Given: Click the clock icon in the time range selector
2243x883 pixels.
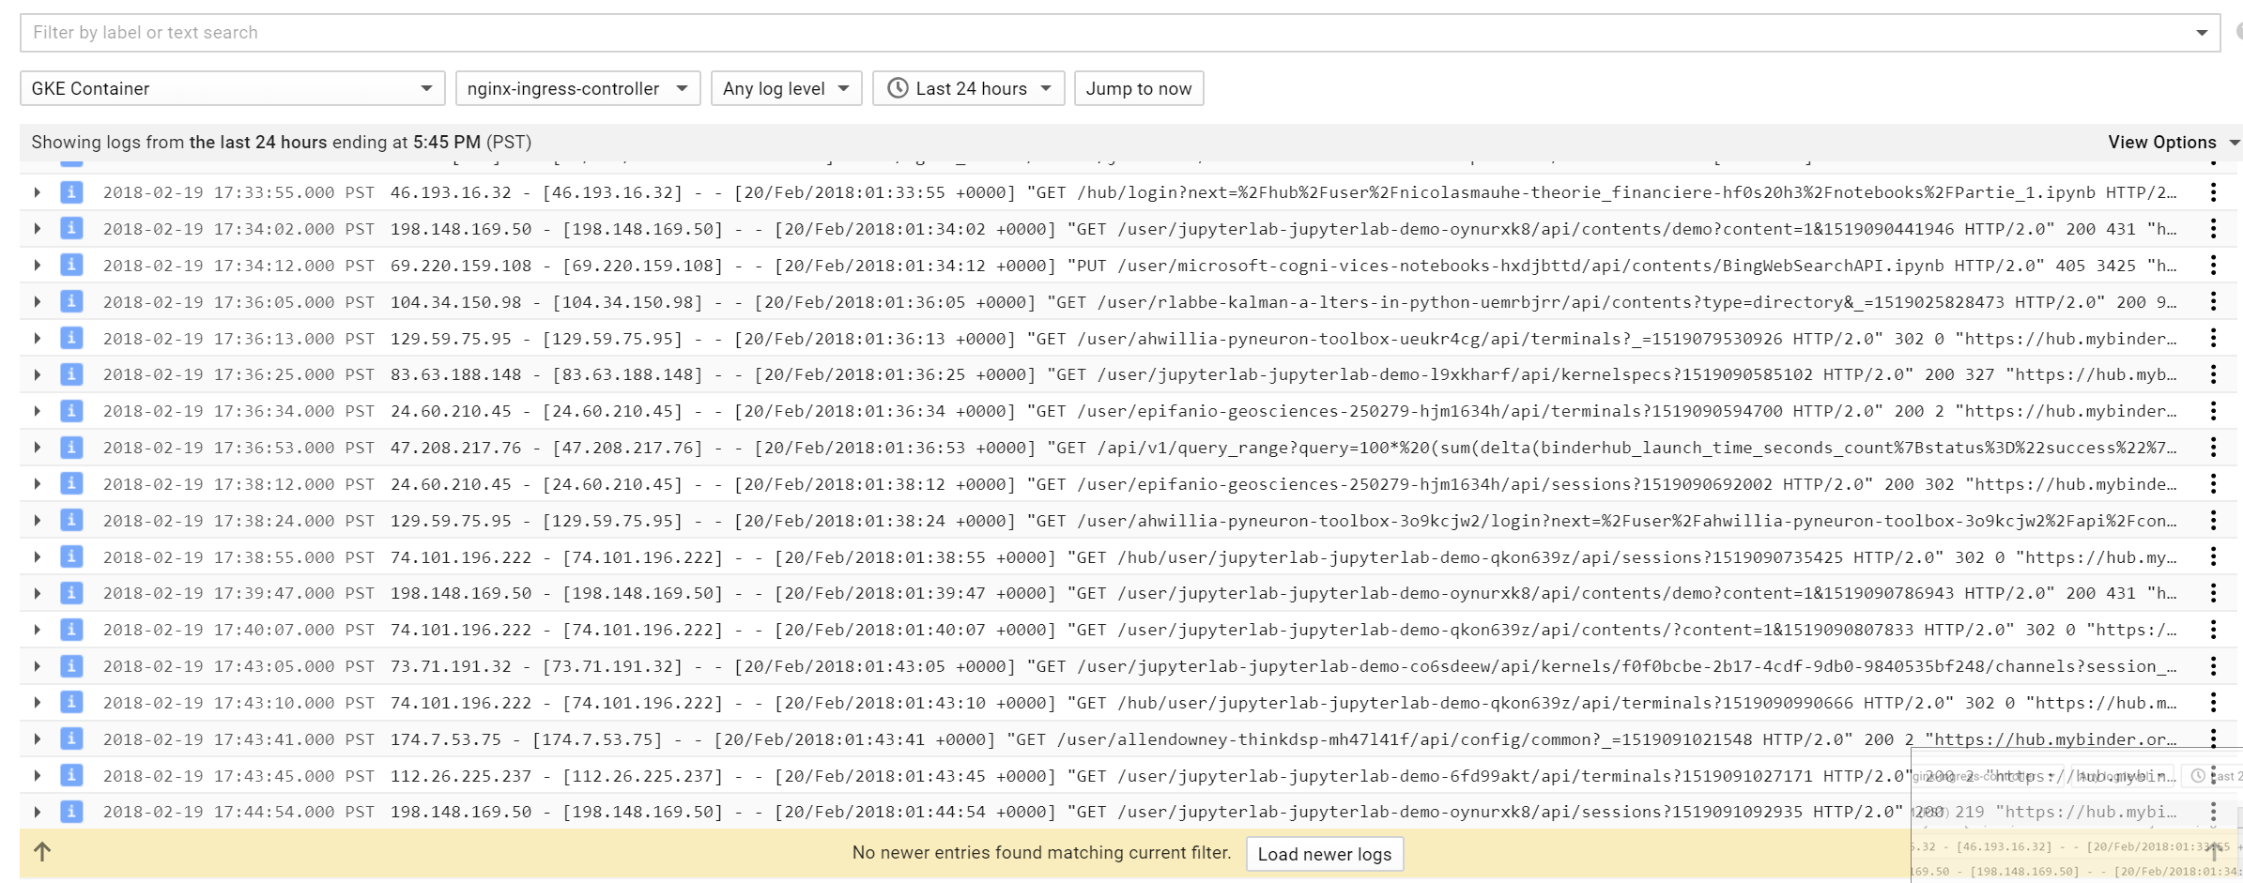Looking at the screenshot, I should pyautogui.click(x=899, y=87).
